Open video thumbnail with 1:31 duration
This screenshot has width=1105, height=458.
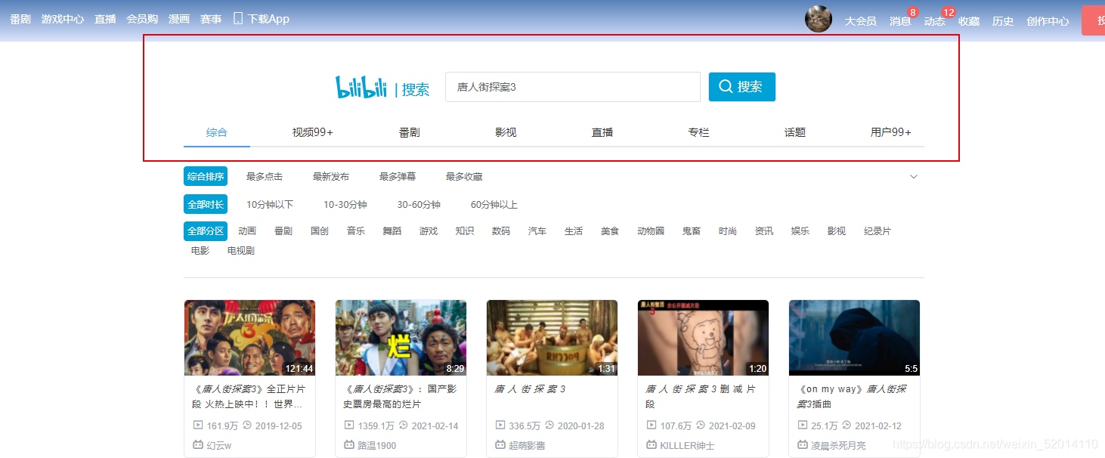click(x=552, y=338)
